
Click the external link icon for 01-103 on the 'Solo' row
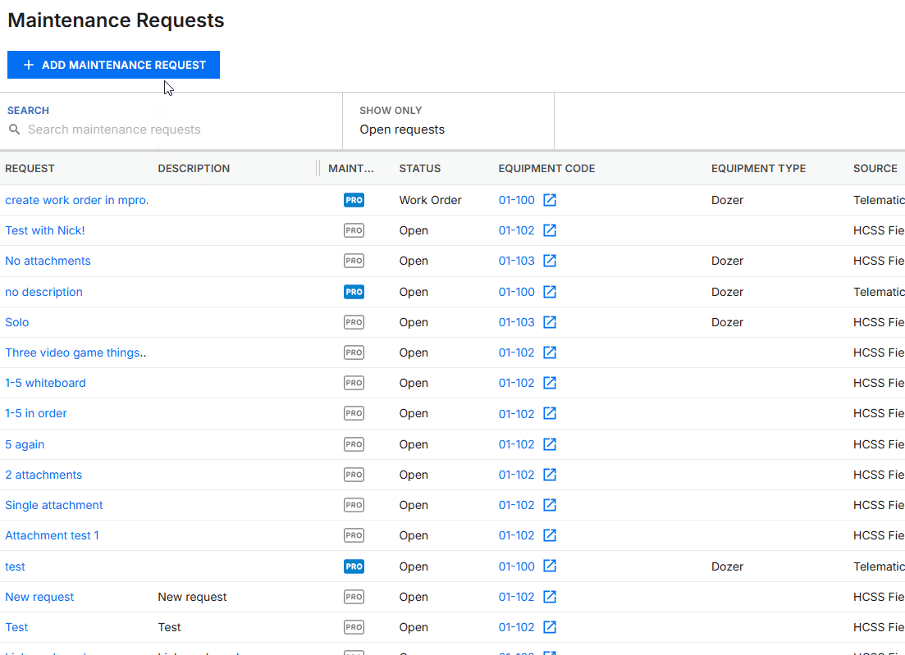pyautogui.click(x=551, y=321)
